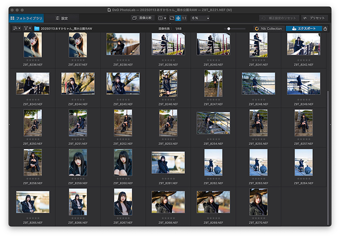
Task: Click the document icon in window title
Action: pos(109,10)
